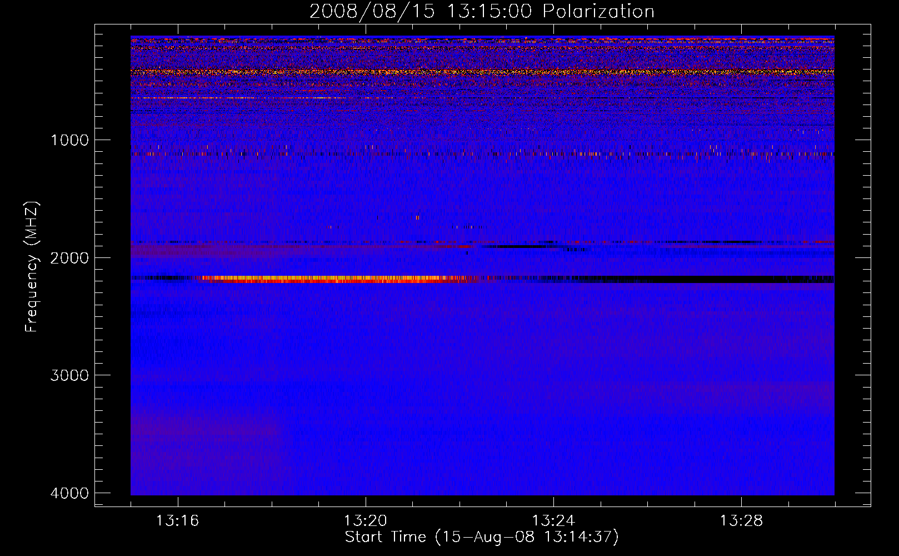This screenshot has width=899, height=556.
Task: Click the 3000 frequency tick label
Action: coord(69,375)
